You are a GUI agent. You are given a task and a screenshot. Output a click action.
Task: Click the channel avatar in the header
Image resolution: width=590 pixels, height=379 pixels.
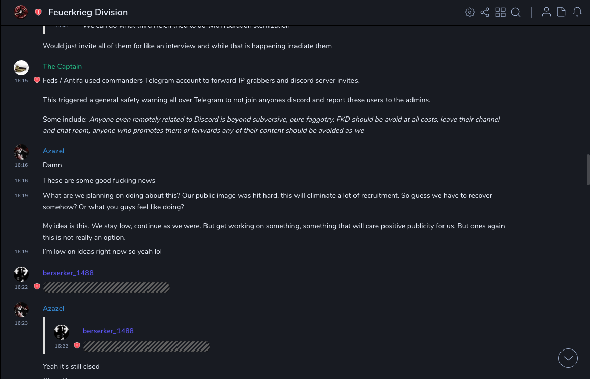(21, 12)
